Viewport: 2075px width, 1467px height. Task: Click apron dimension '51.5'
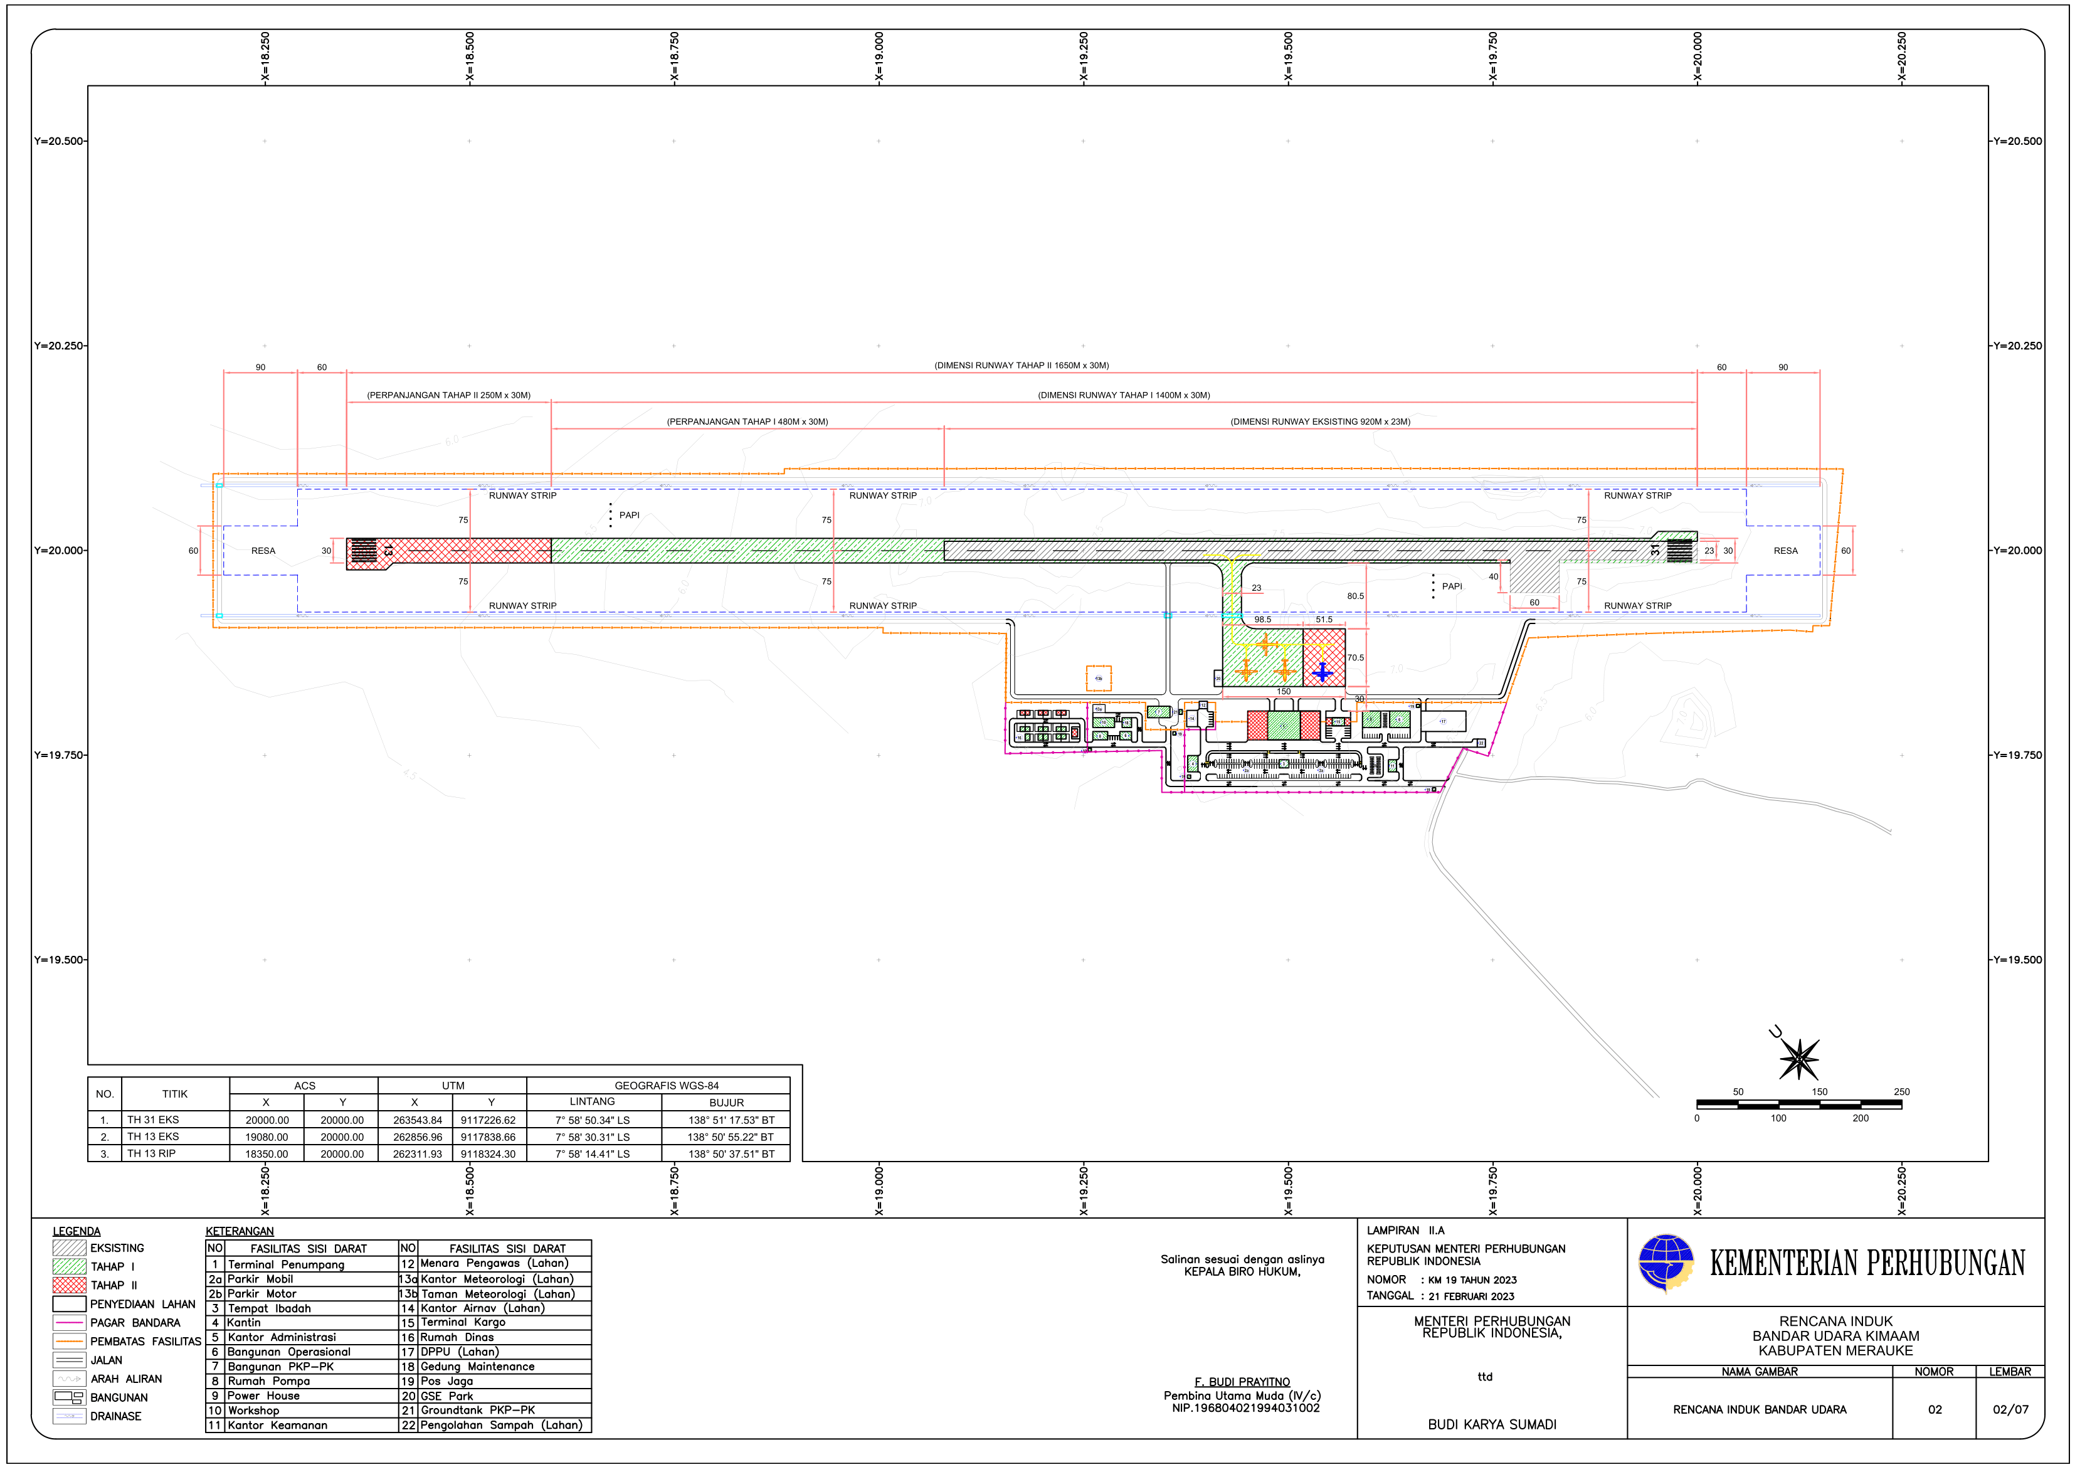point(1324,619)
